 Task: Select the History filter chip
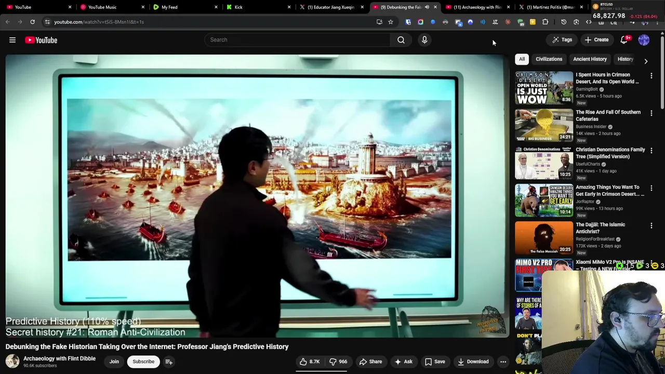pyautogui.click(x=625, y=59)
